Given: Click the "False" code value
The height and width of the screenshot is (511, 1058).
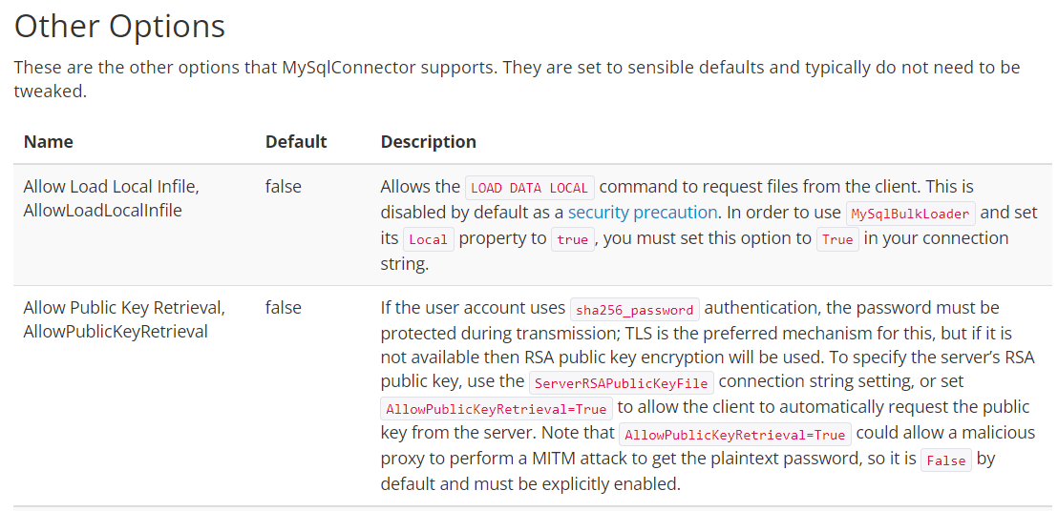Looking at the screenshot, I should coord(946,460).
